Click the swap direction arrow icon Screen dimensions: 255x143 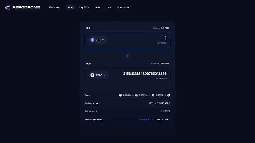coord(127,56)
